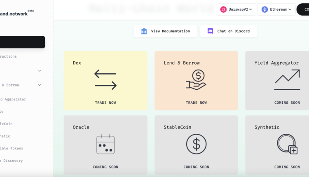Click the Oracle calendar icon
This screenshot has height=177, width=309.
point(105,144)
